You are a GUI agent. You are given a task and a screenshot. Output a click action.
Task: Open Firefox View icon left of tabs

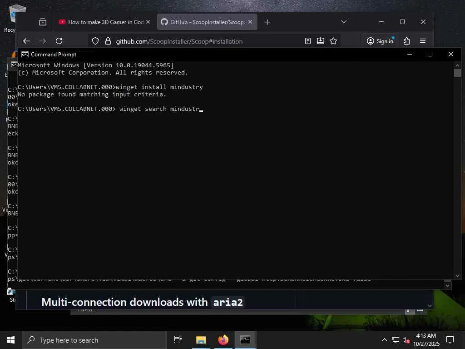pos(43,22)
